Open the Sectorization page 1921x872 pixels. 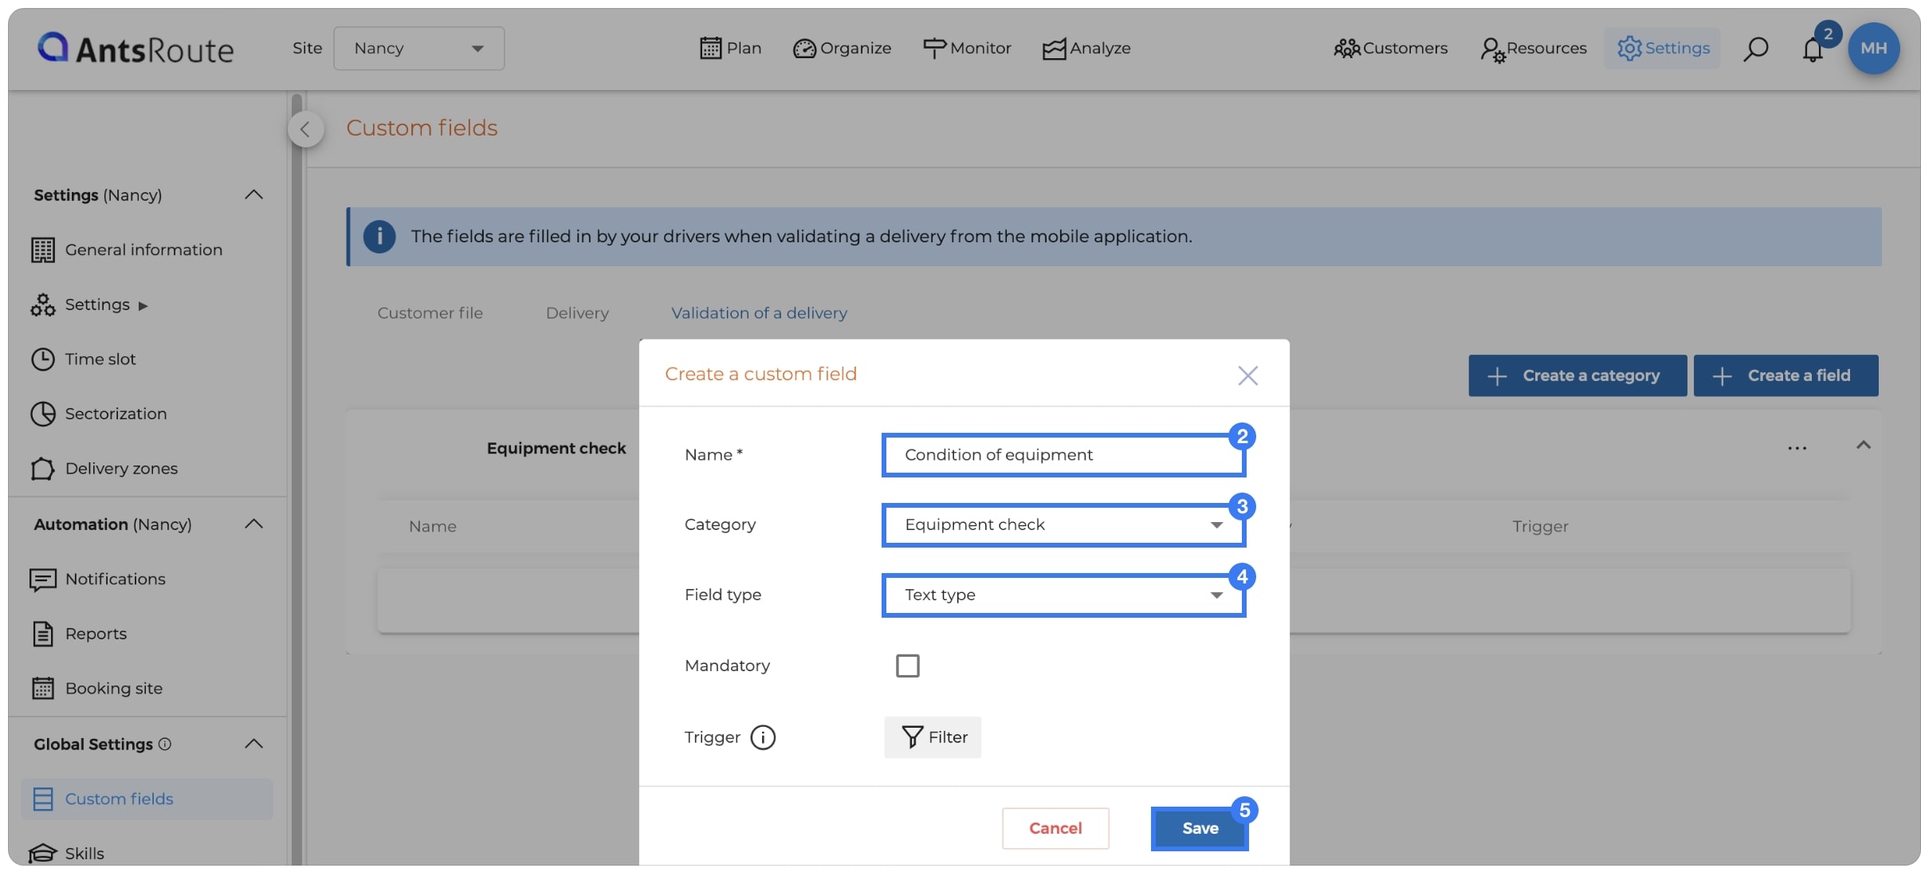[x=99, y=414]
